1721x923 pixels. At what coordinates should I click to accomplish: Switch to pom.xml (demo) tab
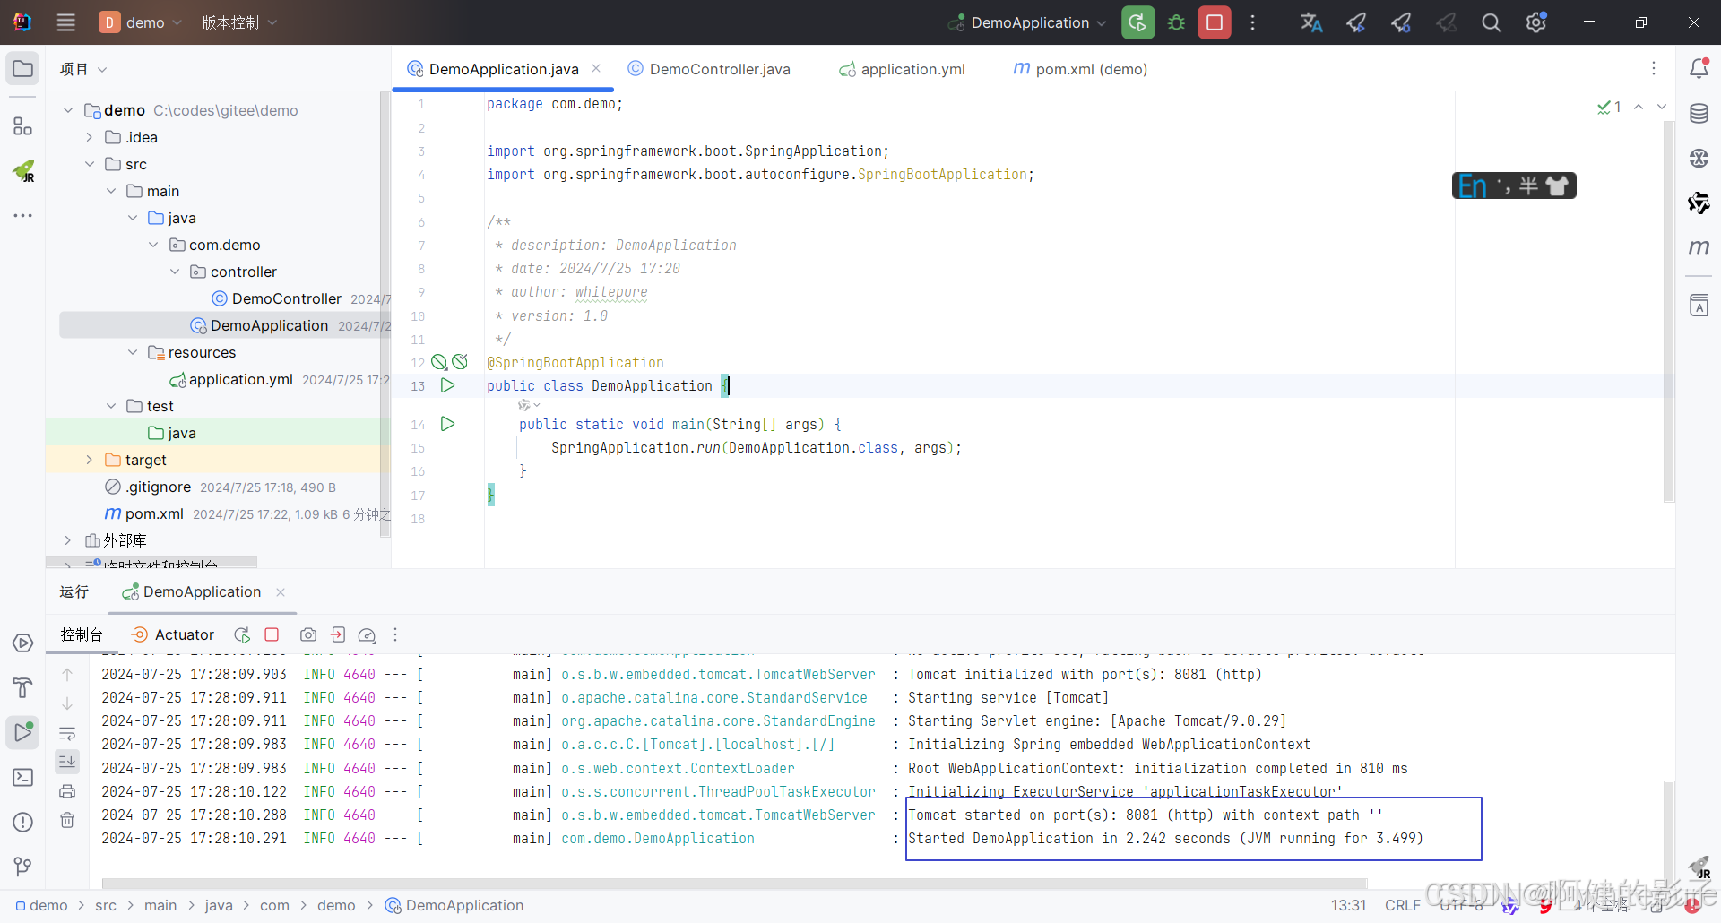[1080, 69]
